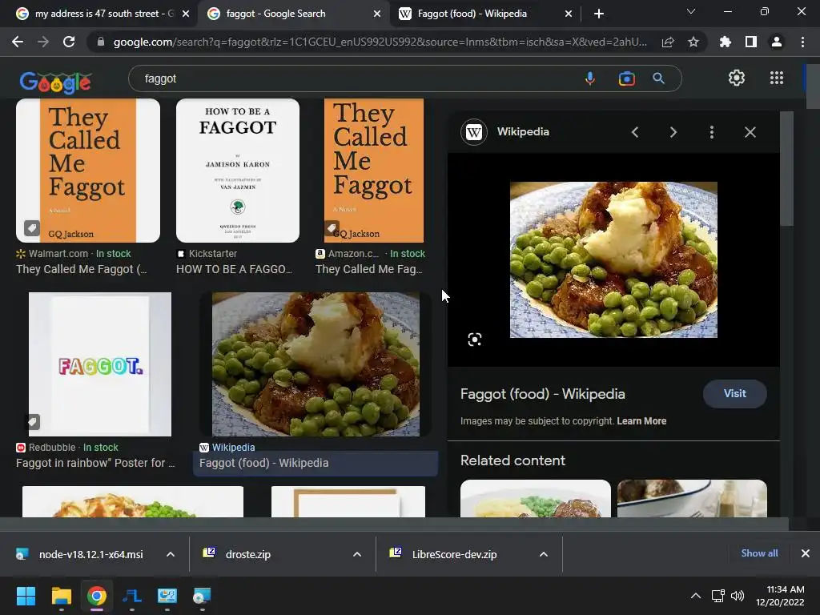
Task: Open more options in the Wikipedia preview panel
Action: click(x=712, y=132)
